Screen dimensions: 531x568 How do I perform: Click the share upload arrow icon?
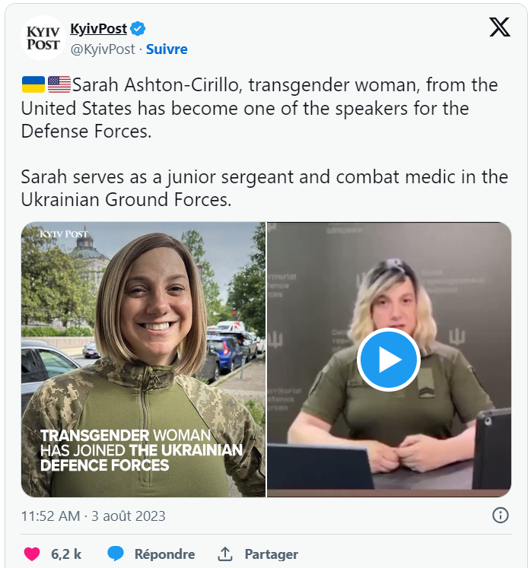[224, 554]
